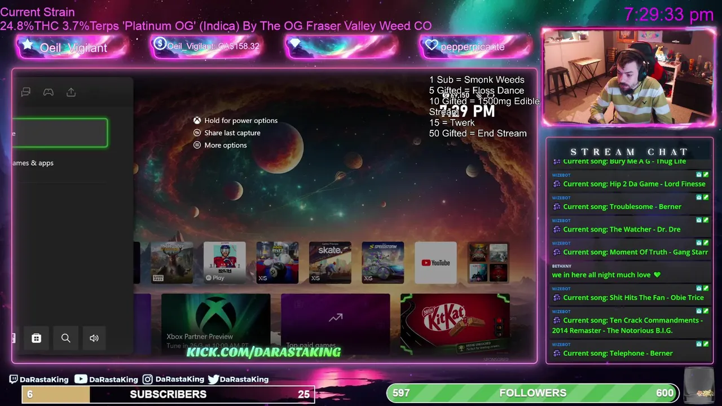Select More options hint
This screenshot has width=722, height=406.
pyautogui.click(x=220, y=145)
